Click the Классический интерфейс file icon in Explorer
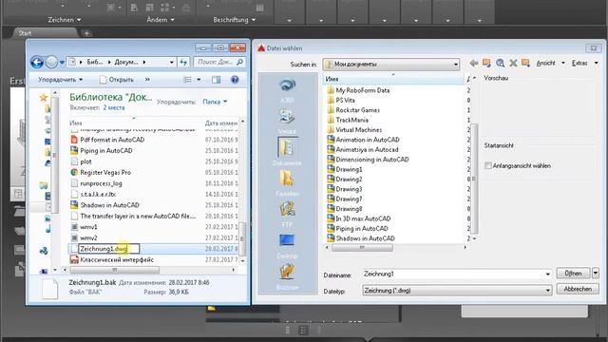This screenshot has width=608, height=342. (74, 259)
